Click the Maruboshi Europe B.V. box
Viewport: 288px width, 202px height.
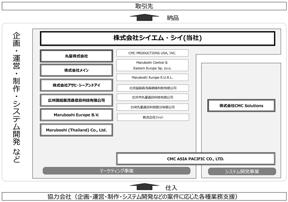77,115
